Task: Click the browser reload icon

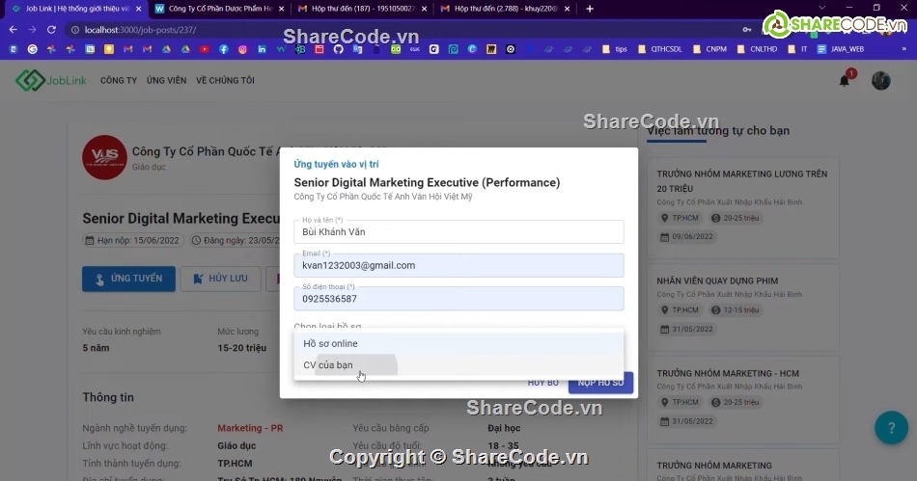Action: click(x=54, y=30)
